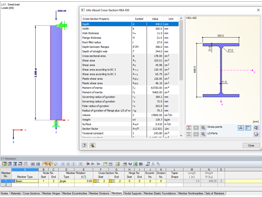The image size is (262, 197).
Task: Toggle the highlighted orange selection button in the table toolbar
Action: point(46,164)
